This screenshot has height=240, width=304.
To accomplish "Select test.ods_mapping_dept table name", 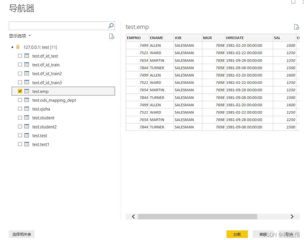I will pyautogui.click(x=54, y=100).
